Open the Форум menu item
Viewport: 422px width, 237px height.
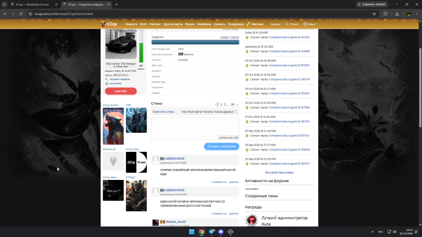click(190, 24)
